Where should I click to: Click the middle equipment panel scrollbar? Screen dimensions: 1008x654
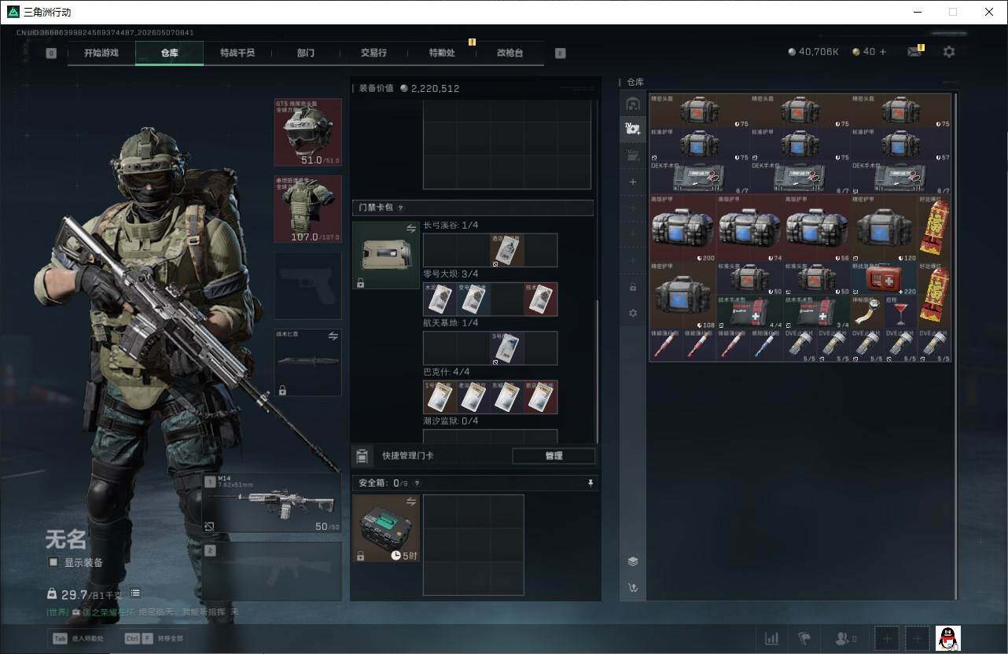click(x=598, y=371)
